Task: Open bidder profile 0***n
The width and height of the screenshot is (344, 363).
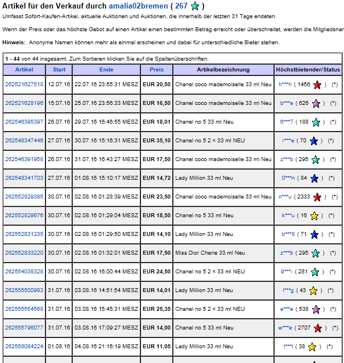Action: tap(288, 178)
